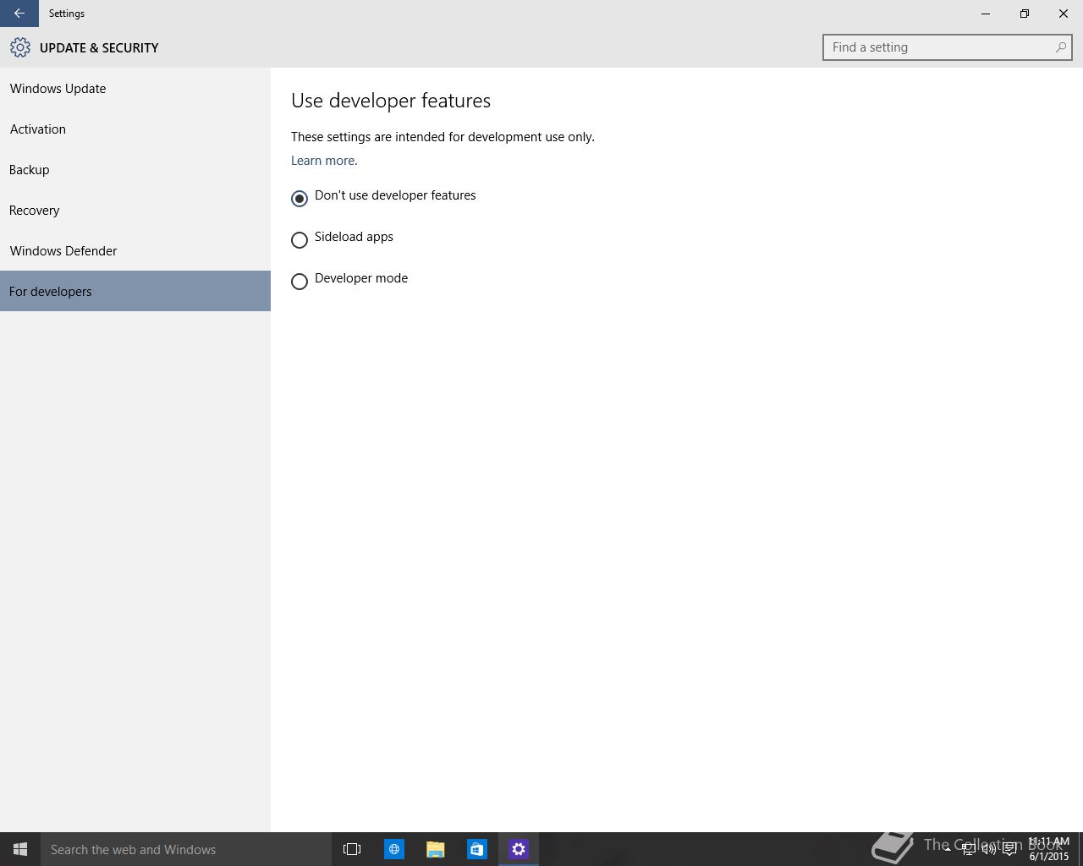Viewport: 1083px width, 866px height.
Task: Switch to the Recovery section
Action: (135, 210)
